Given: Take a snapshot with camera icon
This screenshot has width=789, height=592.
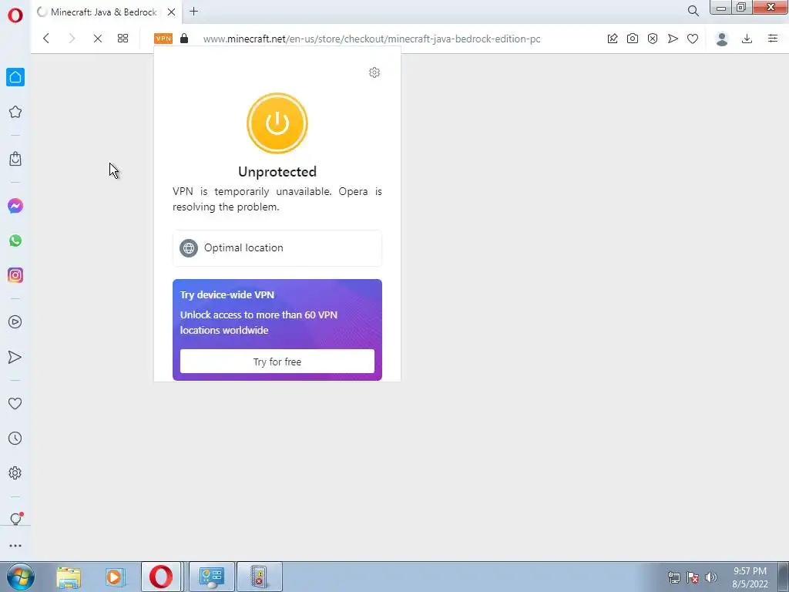Looking at the screenshot, I should [633, 39].
